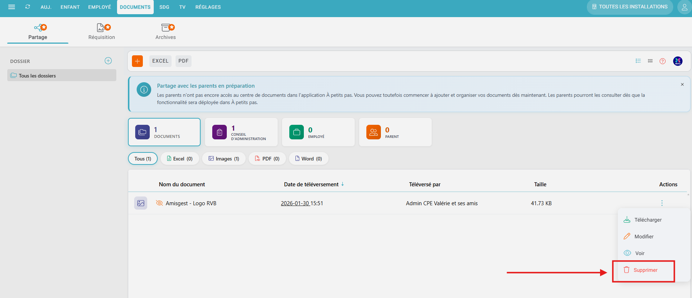Click the Eva assistant avatar icon
This screenshot has width=692, height=298.
coord(677,61)
